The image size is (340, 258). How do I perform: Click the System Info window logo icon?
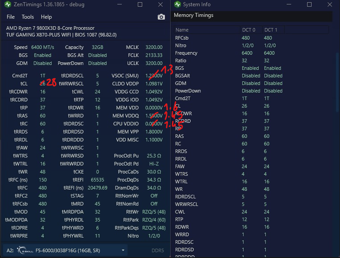tap(178, 4)
